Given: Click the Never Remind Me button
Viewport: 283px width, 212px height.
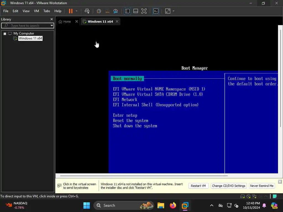Looking at the screenshot, I should coord(262,186).
